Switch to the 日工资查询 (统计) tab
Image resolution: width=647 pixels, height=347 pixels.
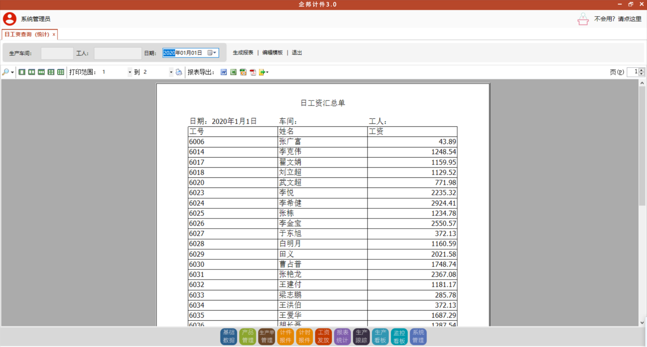click(x=27, y=35)
